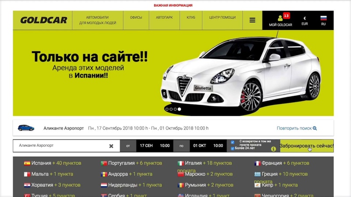Click the ВАЖНАЯ ИНФОРМАЦИЯ link at top
This screenshot has height=197, width=351.
tap(173, 5)
